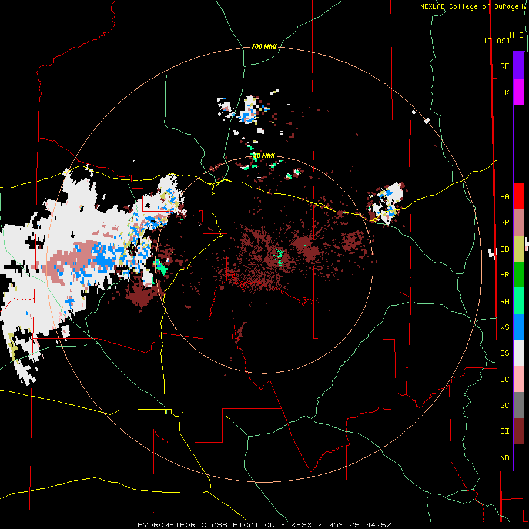Select the 'IC' legend label
529x529 pixels.
(504, 379)
